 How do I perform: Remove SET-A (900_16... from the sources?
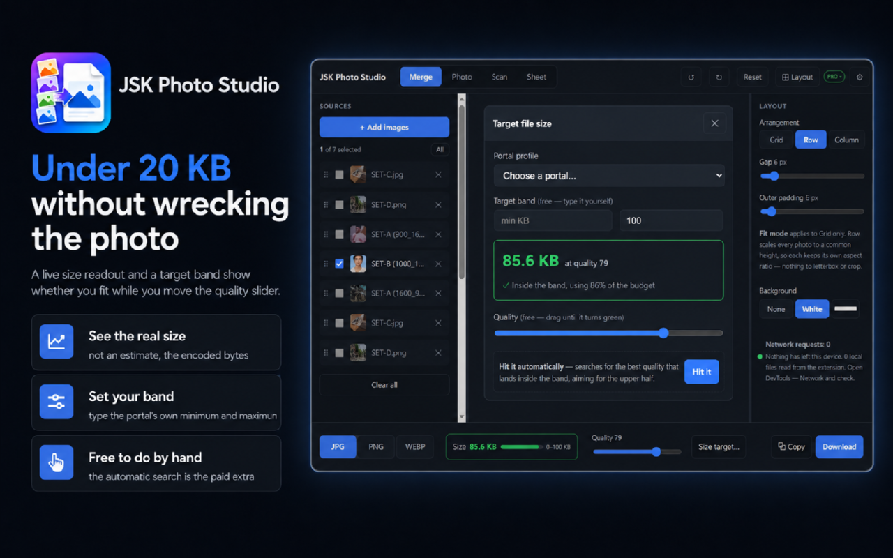pos(438,234)
